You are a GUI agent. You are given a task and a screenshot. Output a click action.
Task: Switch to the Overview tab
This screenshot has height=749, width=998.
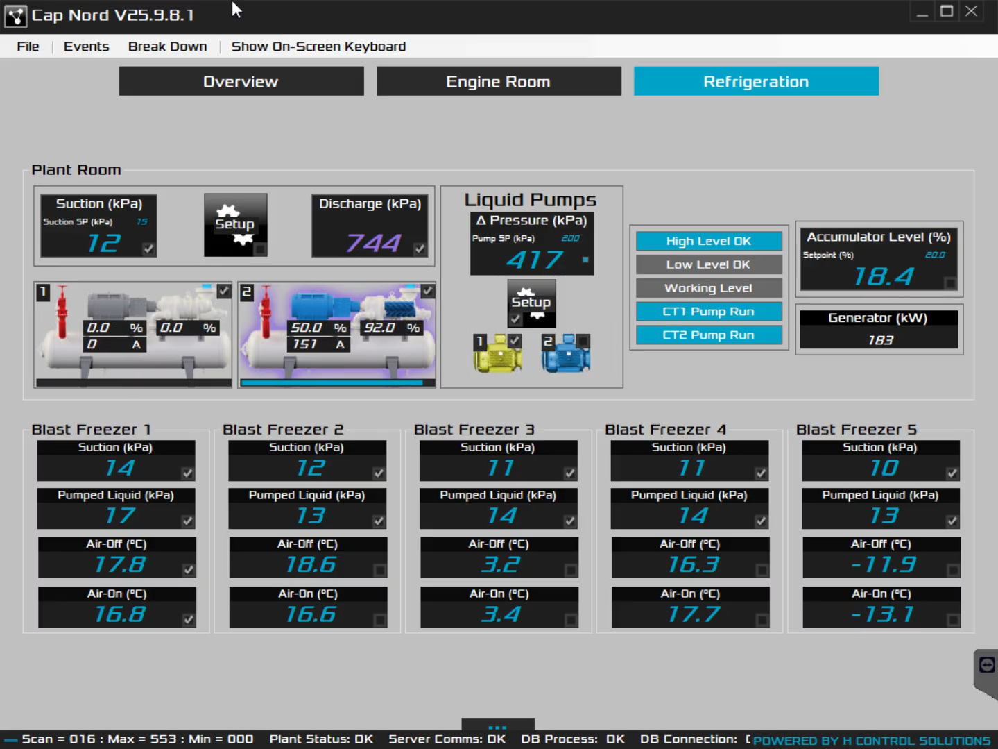[x=241, y=81]
